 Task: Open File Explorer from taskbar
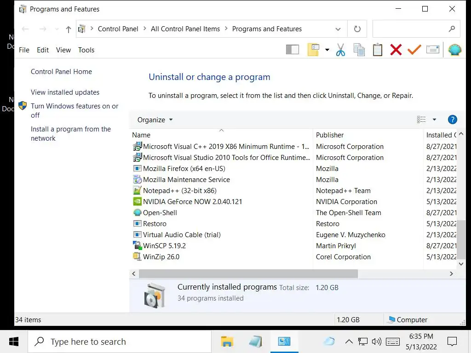tap(227, 342)
